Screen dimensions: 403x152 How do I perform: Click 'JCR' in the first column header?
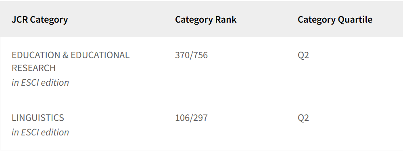click(x=20, y=19)
